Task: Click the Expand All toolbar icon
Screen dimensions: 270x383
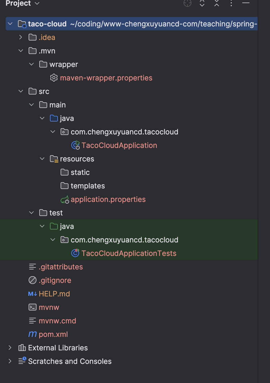Action: click(202, 3)
